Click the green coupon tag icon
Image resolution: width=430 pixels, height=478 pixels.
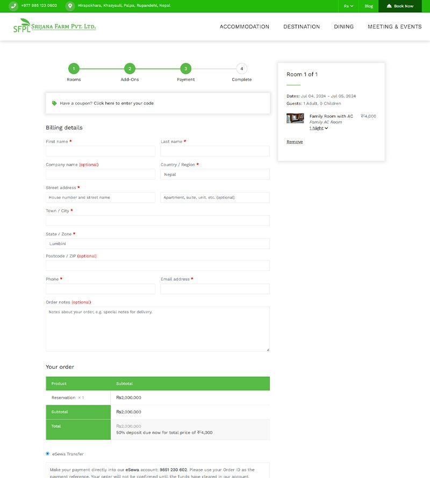point(54,103)
